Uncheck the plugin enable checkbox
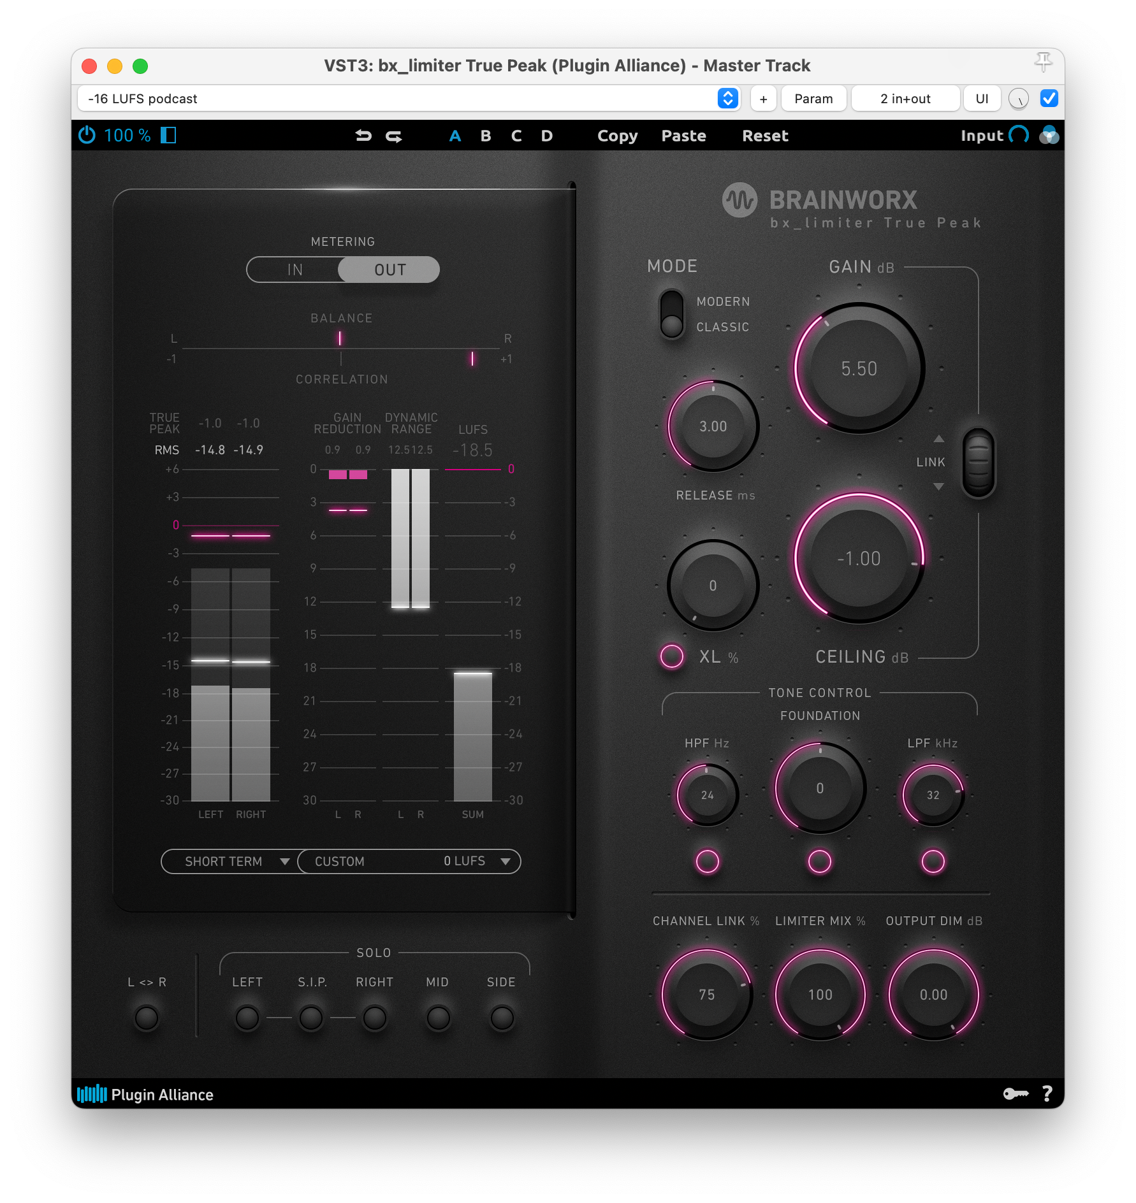This screenshot has height=1203, width=1136. pos(1049,99)
